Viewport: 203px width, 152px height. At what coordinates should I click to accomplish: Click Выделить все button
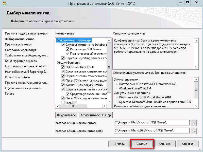(66, 115)
